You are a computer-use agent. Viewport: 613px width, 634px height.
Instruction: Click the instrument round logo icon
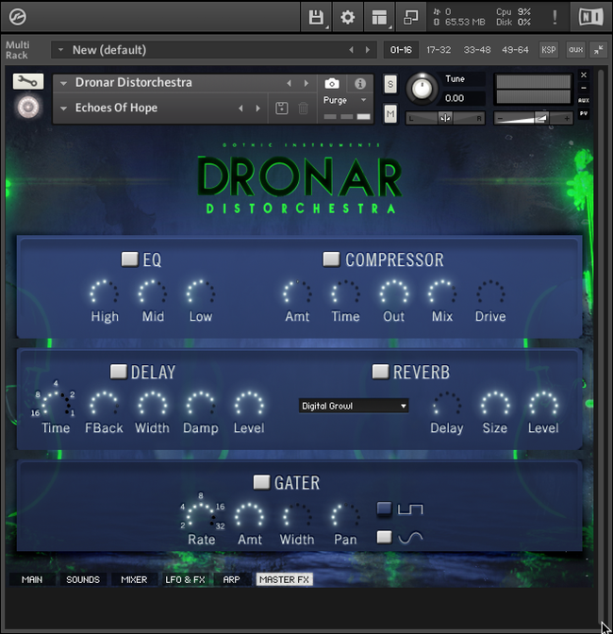28,108
